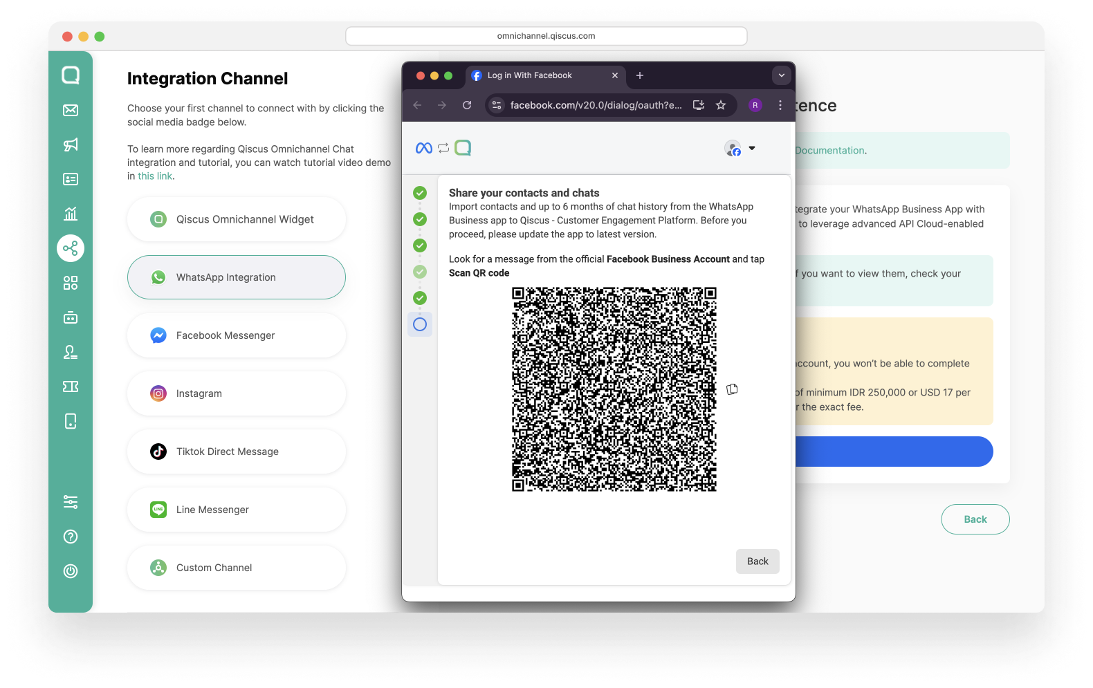Open the ticket icon in sidebar

tap(71, 387)
